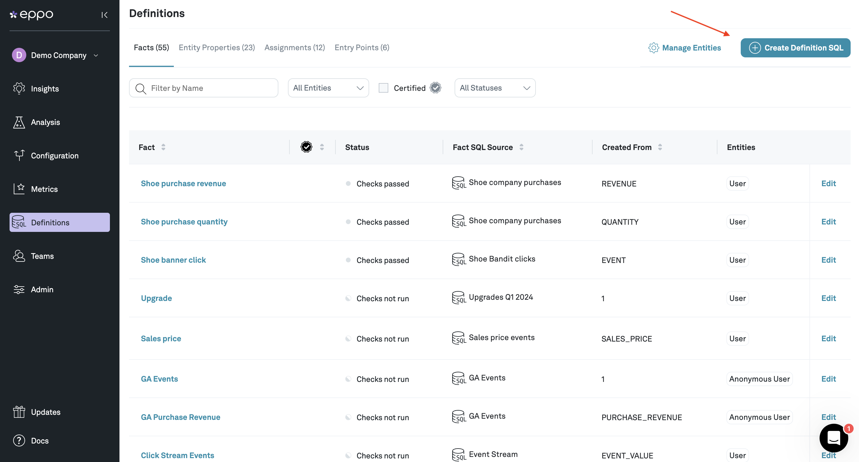
Task: Switch to Assignments (12) tab
Action: 295,48
